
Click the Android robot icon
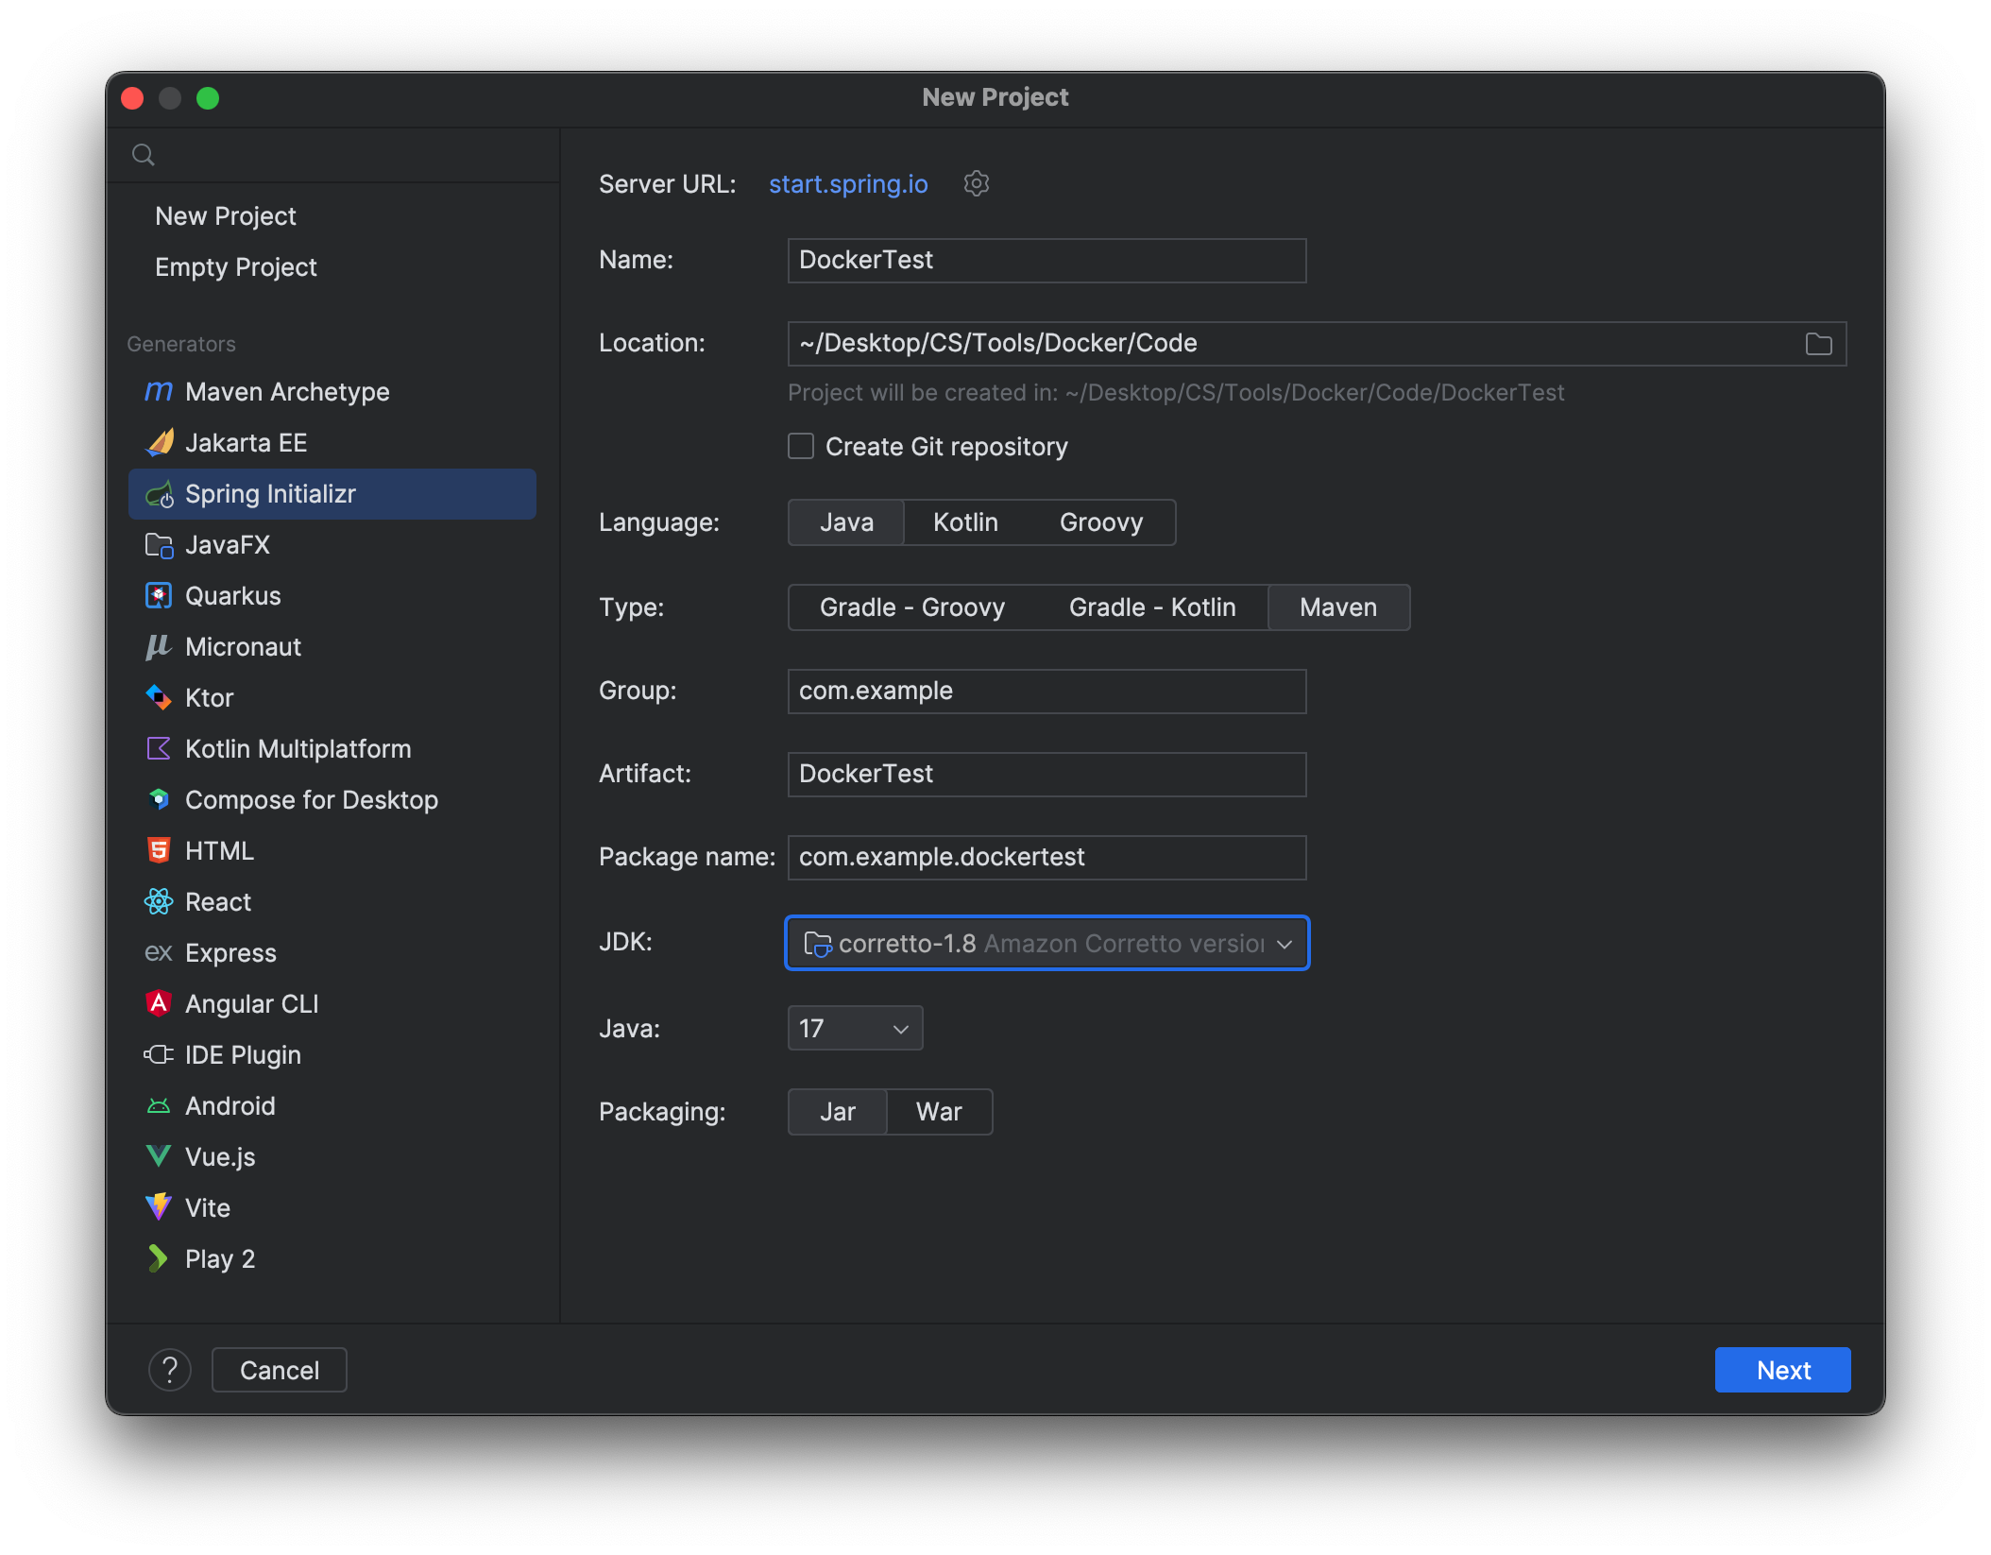[159, 1105]
